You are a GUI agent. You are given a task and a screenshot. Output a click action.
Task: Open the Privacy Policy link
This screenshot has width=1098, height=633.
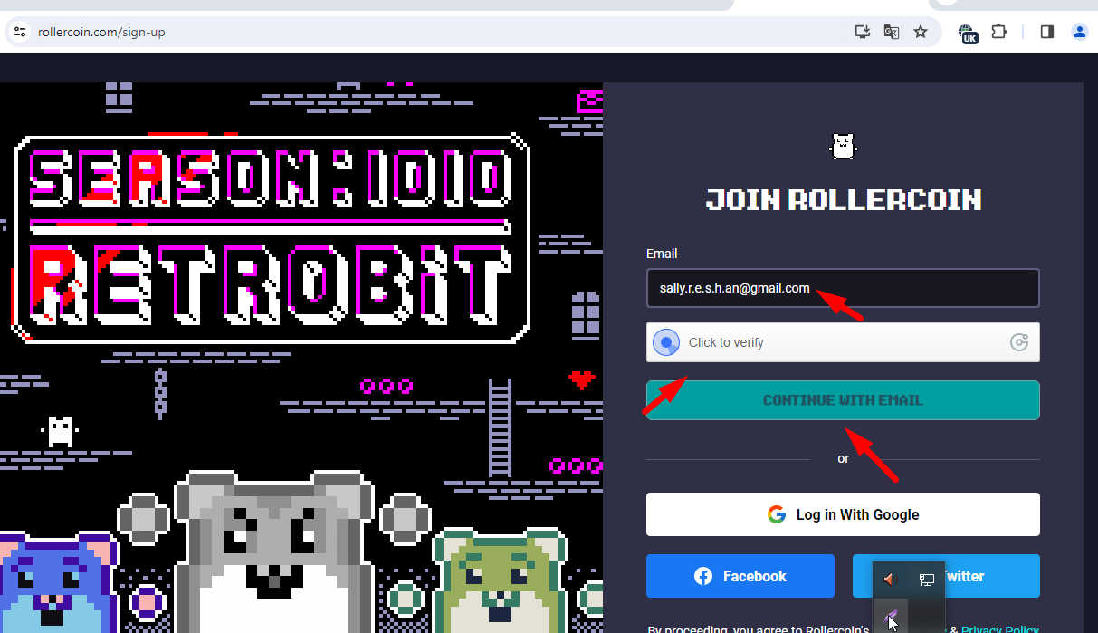tap(1000, 629)
